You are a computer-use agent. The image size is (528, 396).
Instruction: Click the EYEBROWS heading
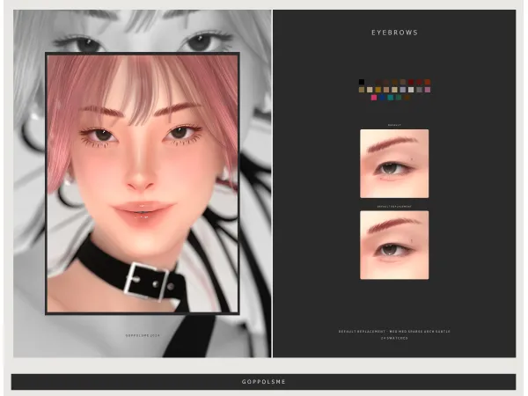click(x=394, y=33)
